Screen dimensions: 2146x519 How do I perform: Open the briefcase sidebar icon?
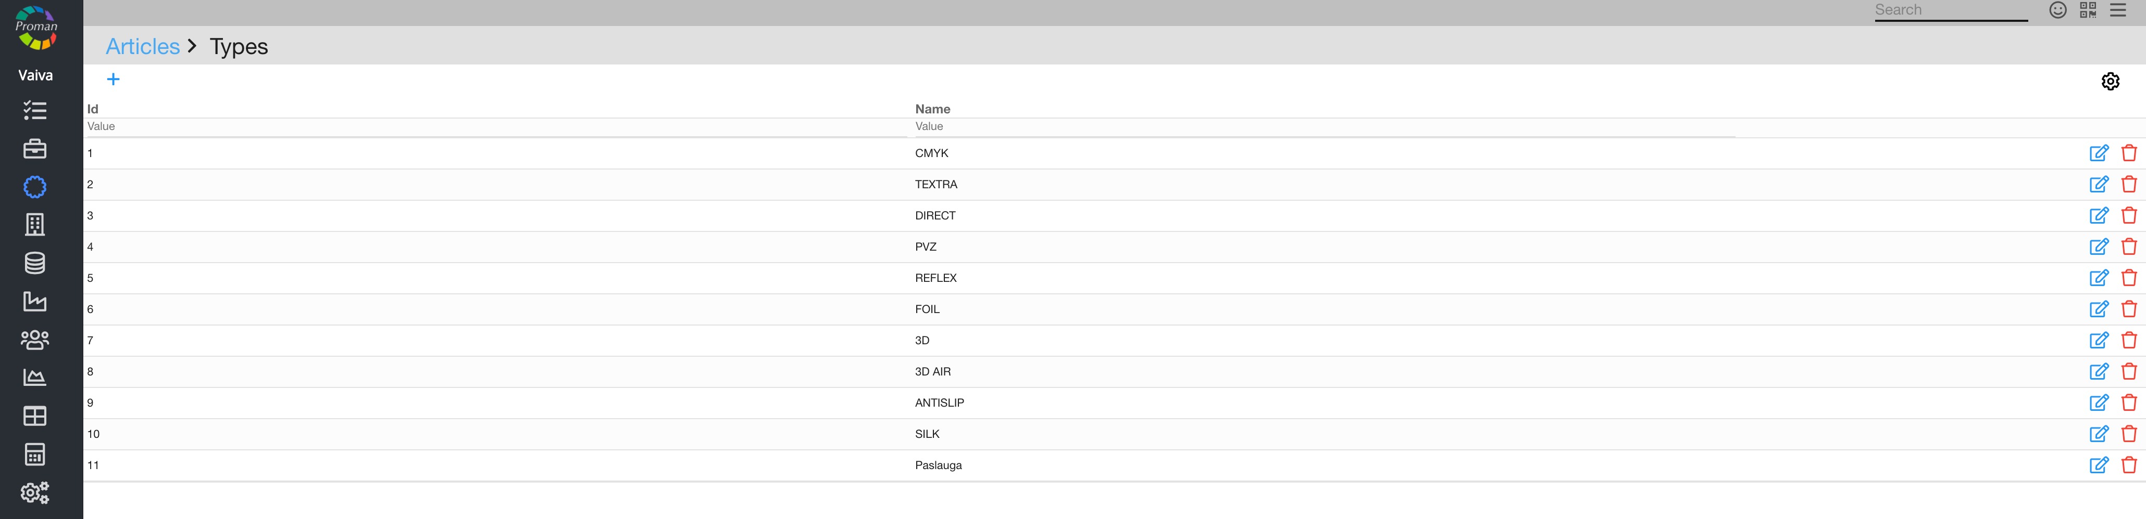click(x=35, y=149)
